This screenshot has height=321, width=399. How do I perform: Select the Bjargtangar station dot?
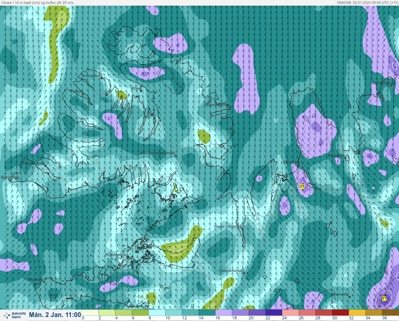[10, 180]
